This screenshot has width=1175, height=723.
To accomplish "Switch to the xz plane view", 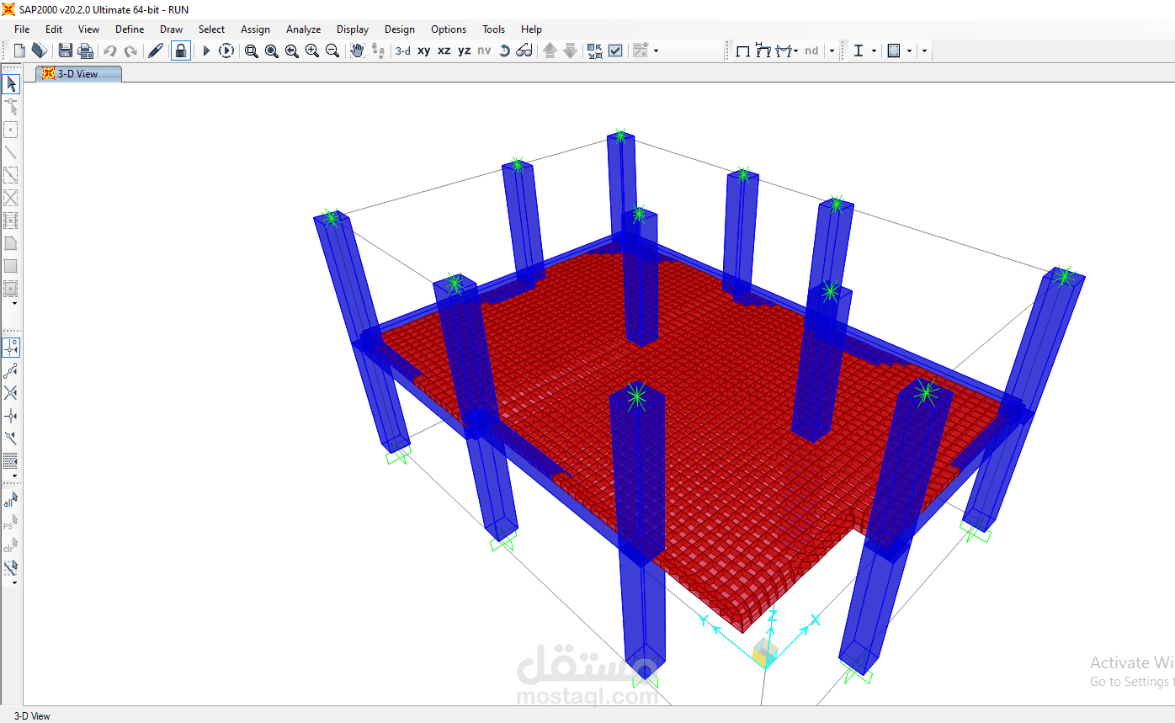I will (x=444, y=51).
